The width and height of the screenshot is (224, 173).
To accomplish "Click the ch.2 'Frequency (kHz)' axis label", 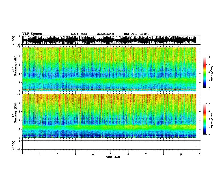I will coord(16,113).
